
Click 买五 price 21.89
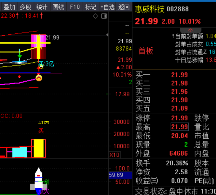pos(179,108)
